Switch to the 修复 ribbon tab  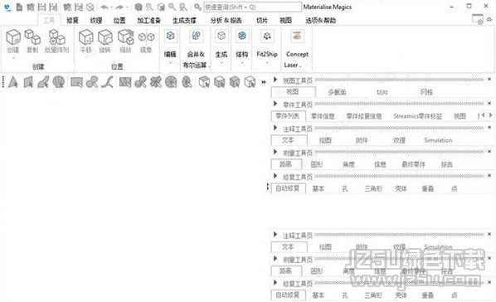tap(72, 21)
